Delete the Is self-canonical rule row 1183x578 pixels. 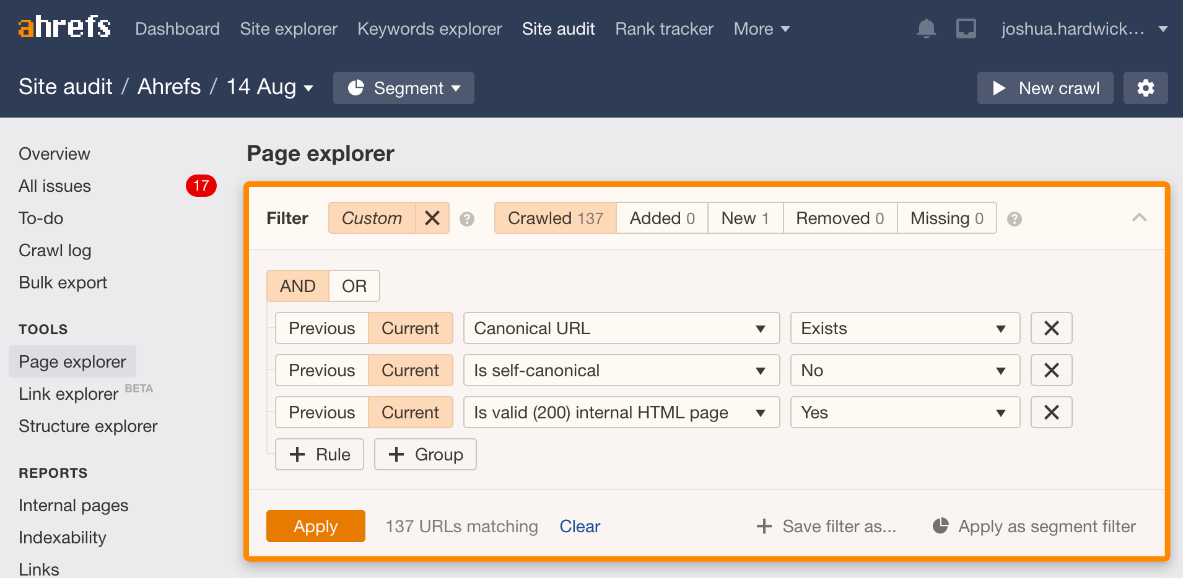[1051, 370]
